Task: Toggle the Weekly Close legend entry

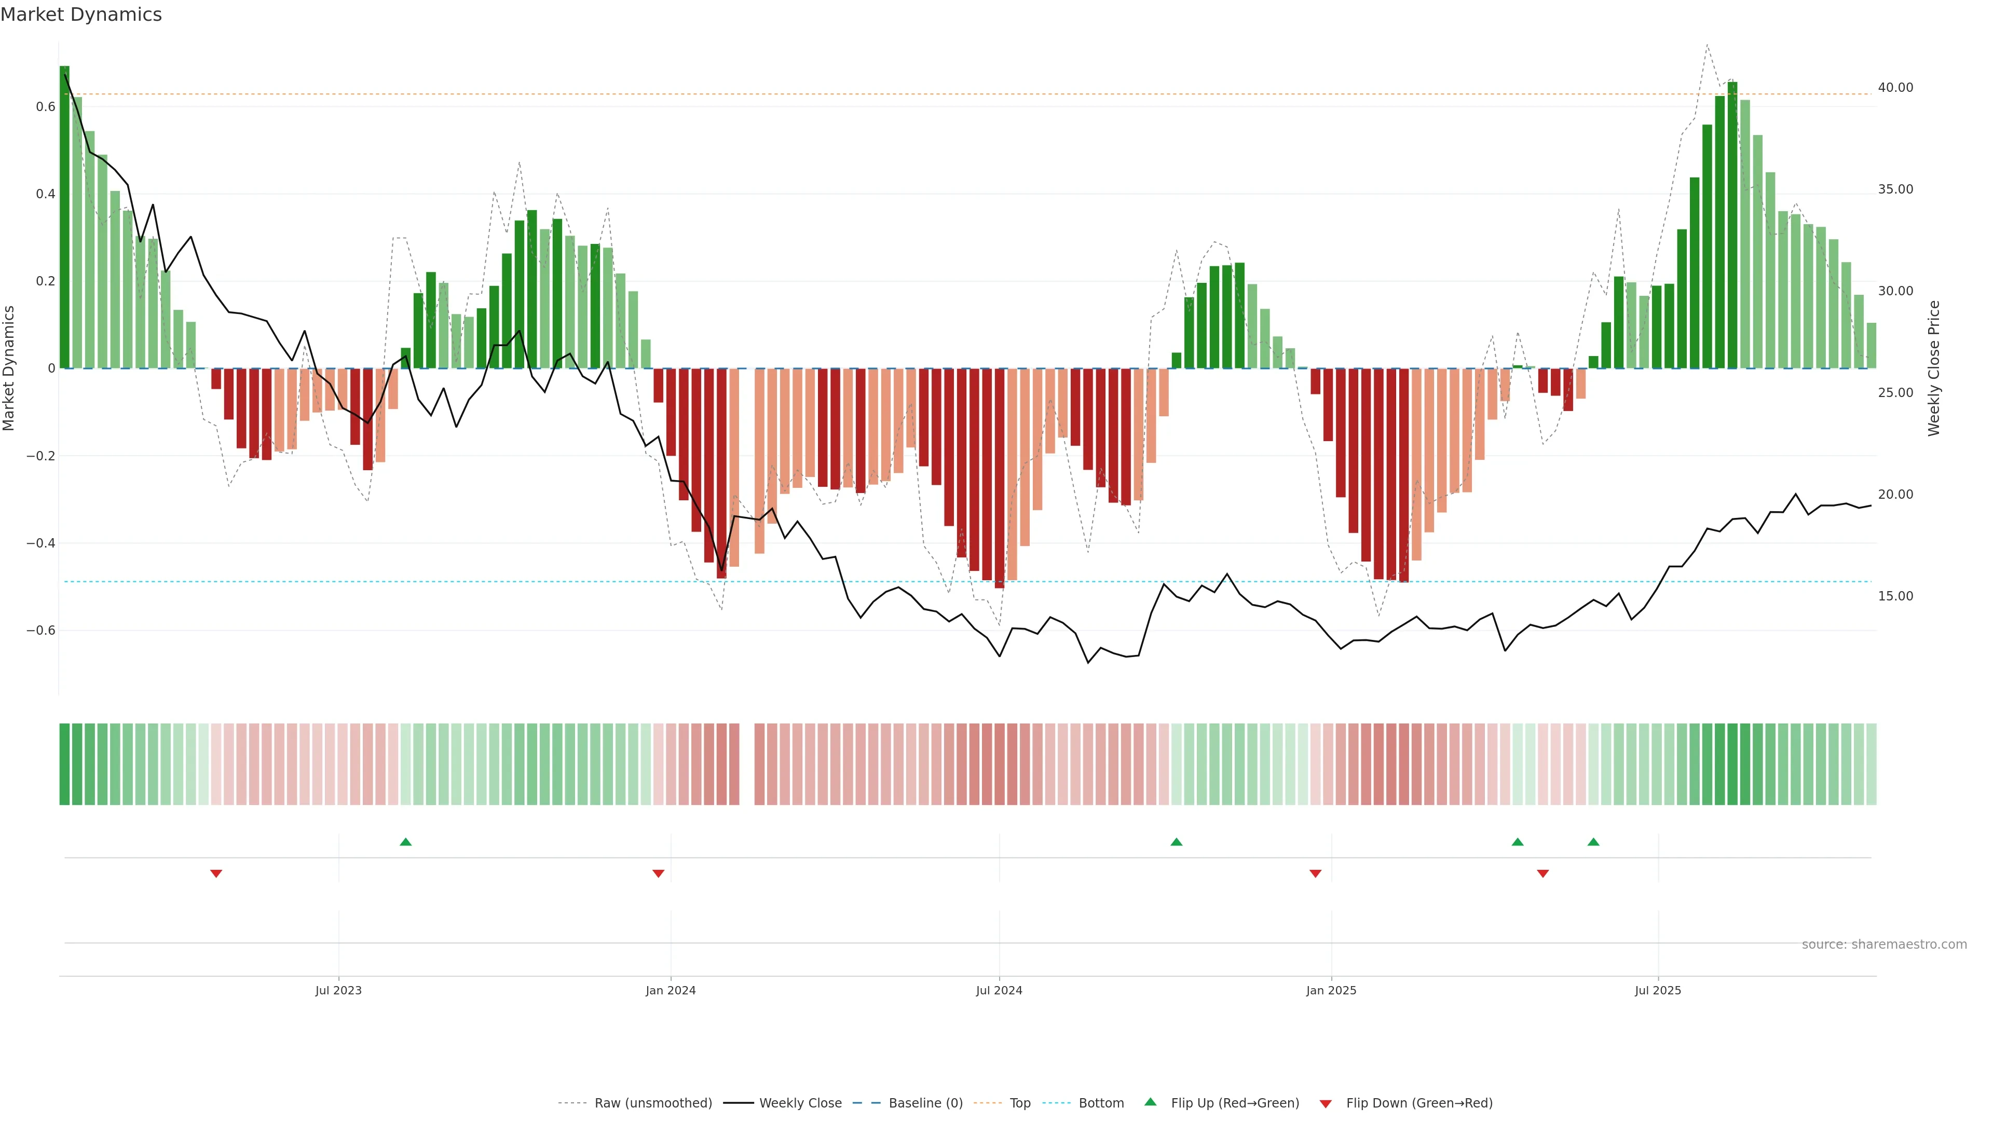Action: coord(800,1103)
